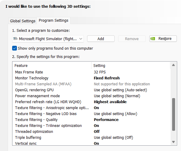181x151 pixels.
Task: Select the Vertical sync feature
Action: 26,144
